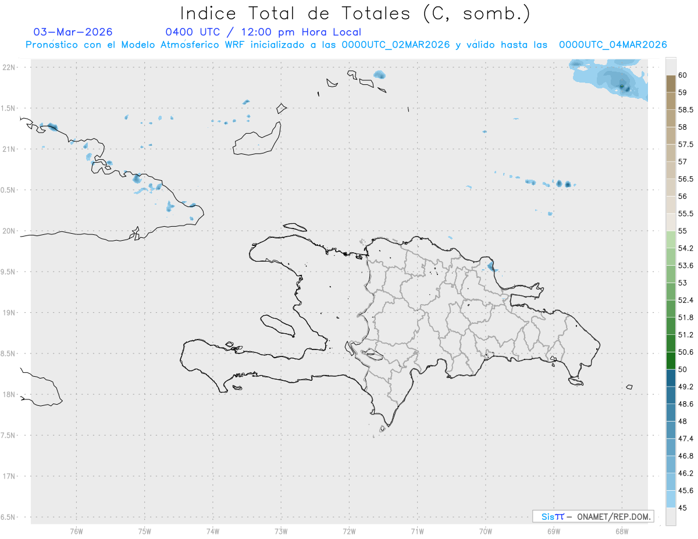This screenshot has height=539, width=698.
Task: Click the '50.6' colorbar label
Action: coord(685,352)
